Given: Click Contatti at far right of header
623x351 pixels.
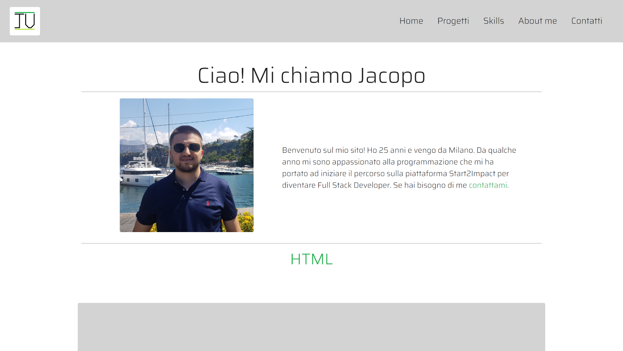Looking at the screenshot, I should pos(587,21).
